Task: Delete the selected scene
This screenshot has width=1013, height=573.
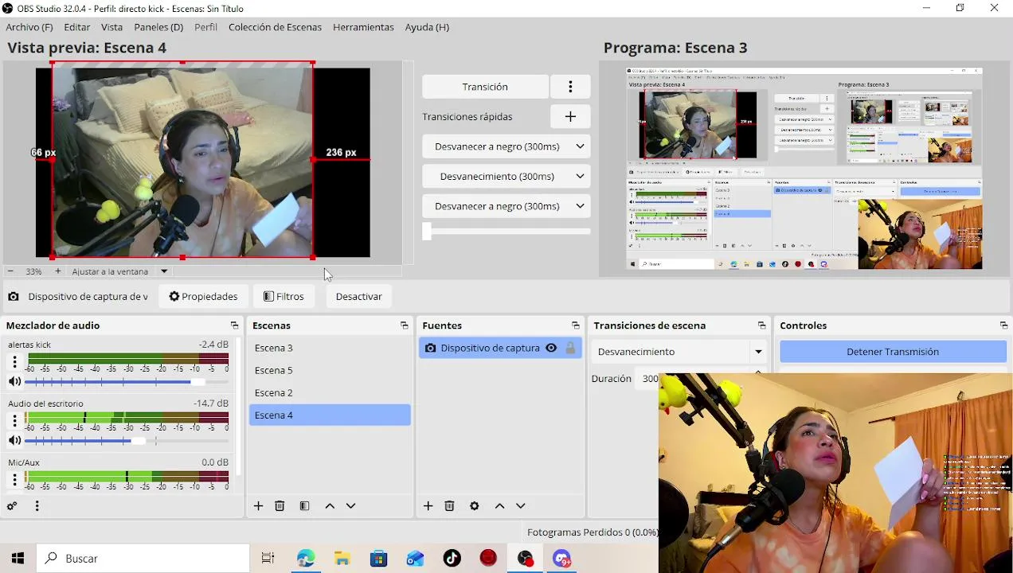Action: (280, 506)
